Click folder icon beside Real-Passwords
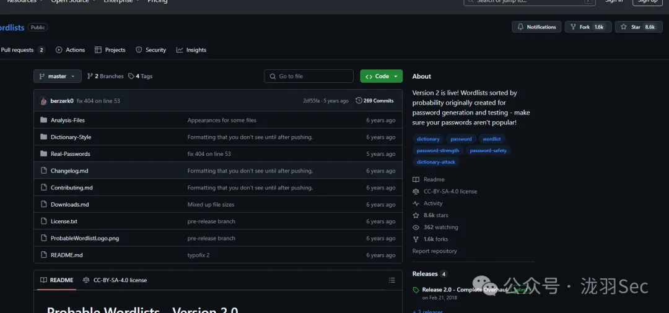The height and width of the screenshot is (313, 669). [x=43, y=154]
